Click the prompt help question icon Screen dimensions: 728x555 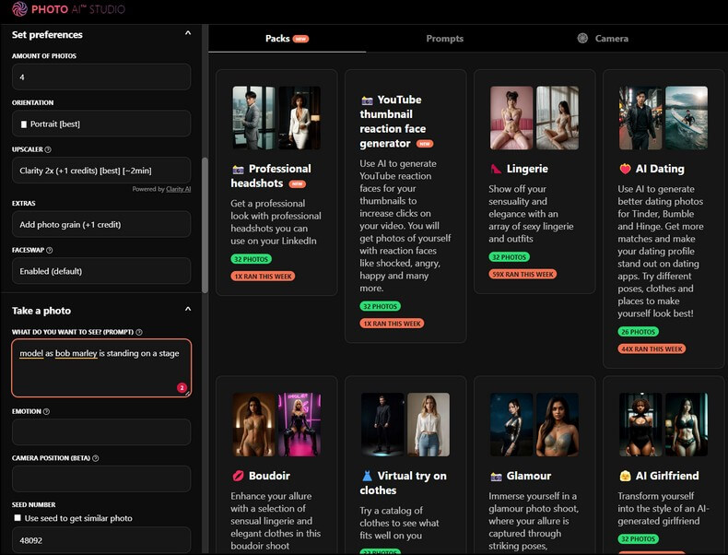(139, 332)
